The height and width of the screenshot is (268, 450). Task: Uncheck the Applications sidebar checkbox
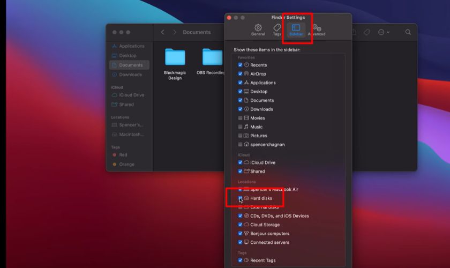[240, 83]
